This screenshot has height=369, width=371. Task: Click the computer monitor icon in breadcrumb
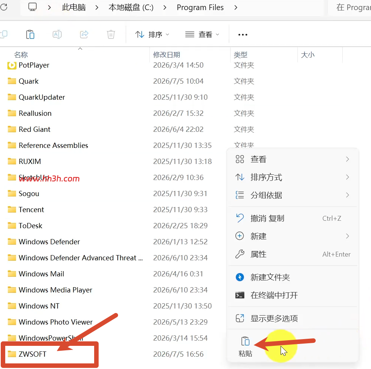point(33,7)
